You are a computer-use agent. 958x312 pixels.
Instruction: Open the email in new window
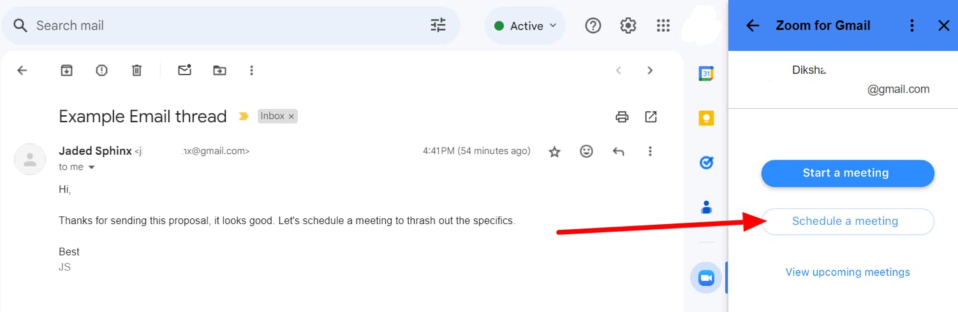pos(651,117)
